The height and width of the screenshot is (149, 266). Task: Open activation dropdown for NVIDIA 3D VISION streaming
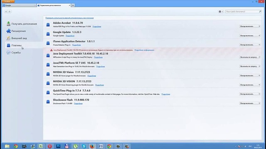pos(250,85)
